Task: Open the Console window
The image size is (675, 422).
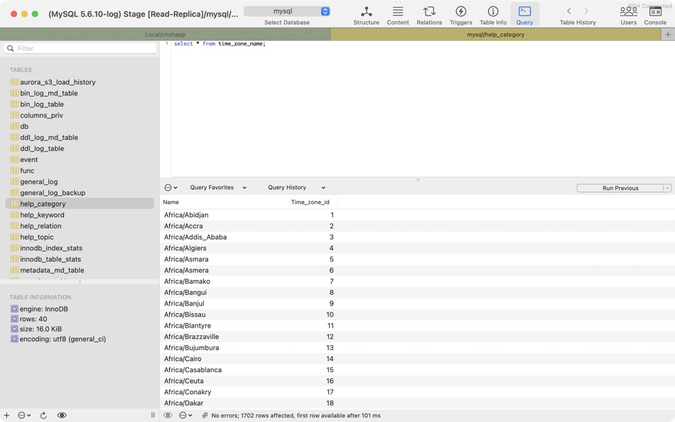Action: [x=655, y=16]
